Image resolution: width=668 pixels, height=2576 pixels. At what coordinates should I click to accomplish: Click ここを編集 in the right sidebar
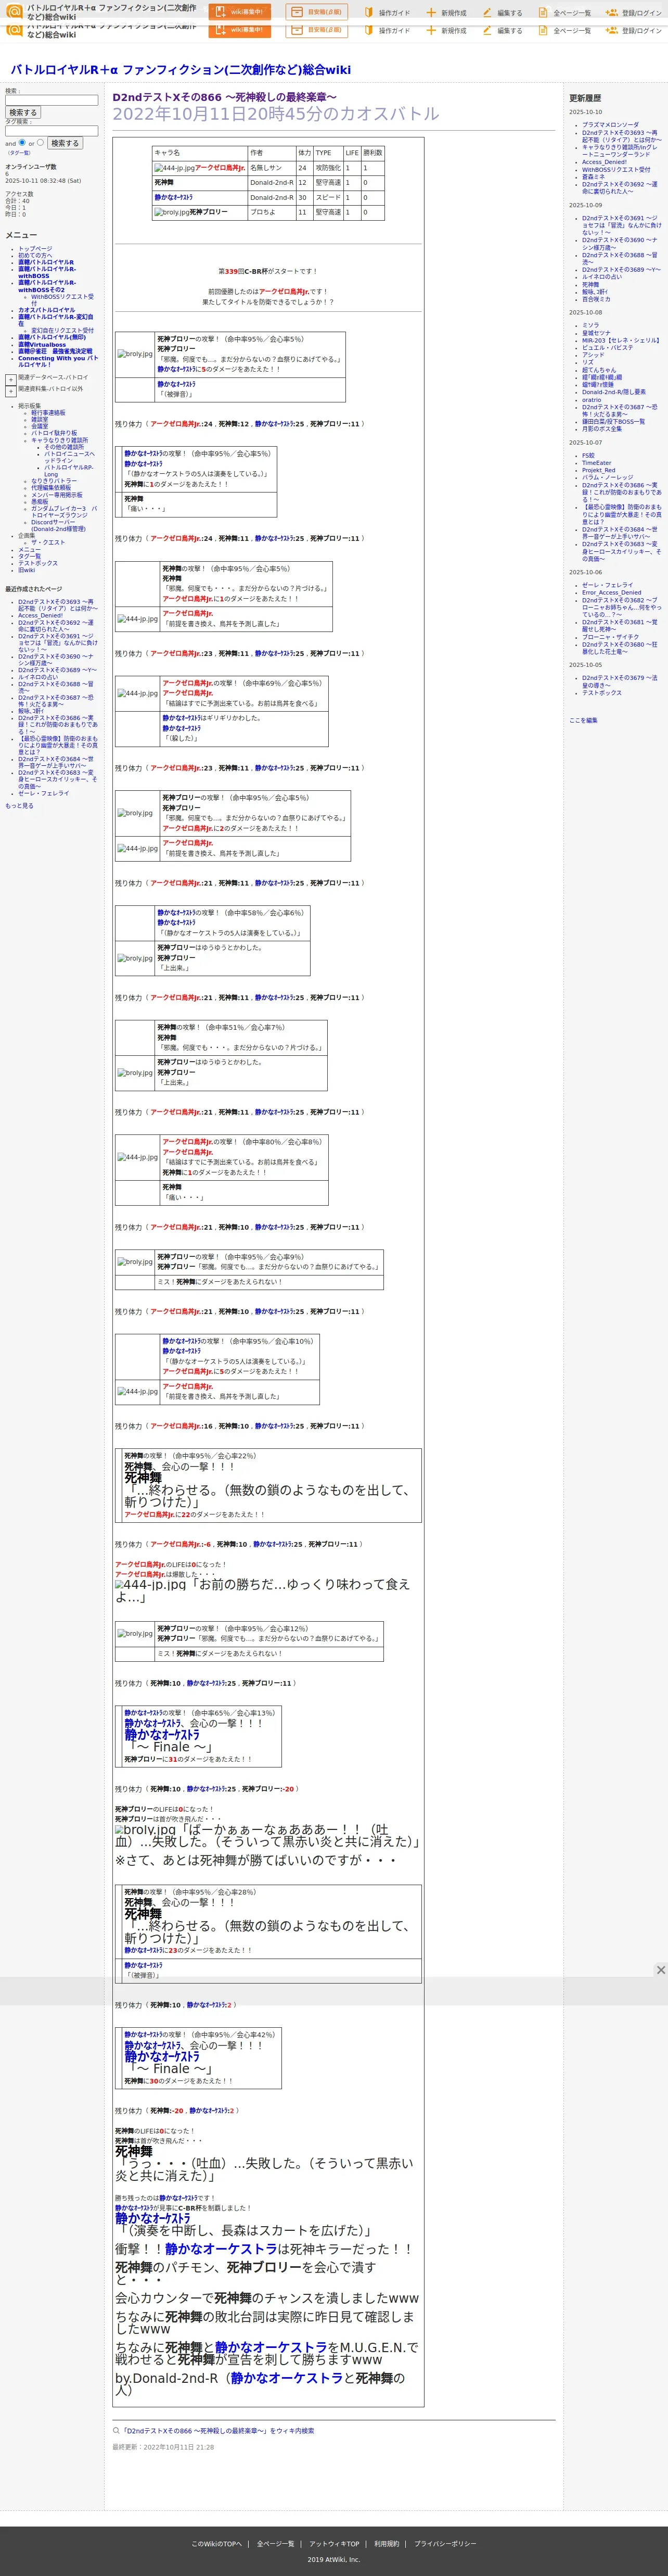tap(583, 720)
